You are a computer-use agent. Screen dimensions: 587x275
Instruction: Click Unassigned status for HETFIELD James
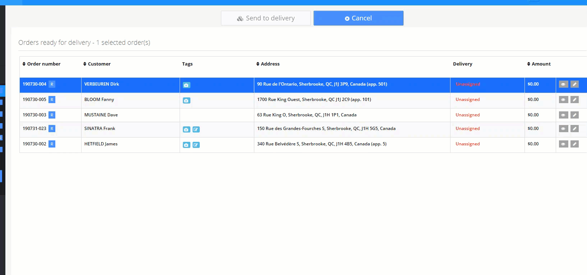tap(468, 144)
